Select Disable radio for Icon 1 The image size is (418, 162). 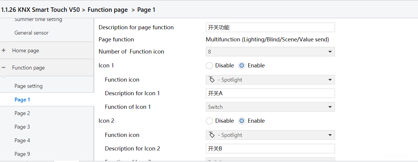pyautogui.click(x=209, y=66)
